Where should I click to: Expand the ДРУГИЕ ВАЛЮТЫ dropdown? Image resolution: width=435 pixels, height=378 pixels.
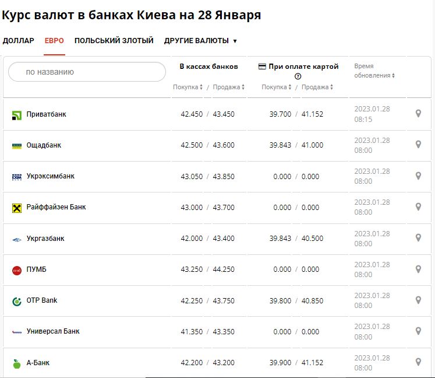(x=200, y=41)
